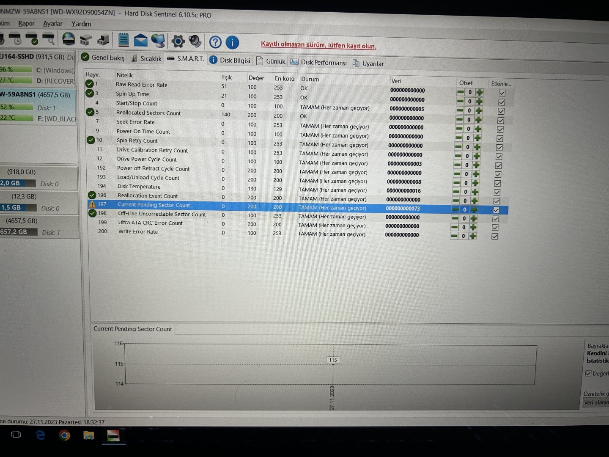The width and height of the screenshot is (609, 457).
Task: Increase offset for Ultra ATA CRC Error Count
Action: 473,227
